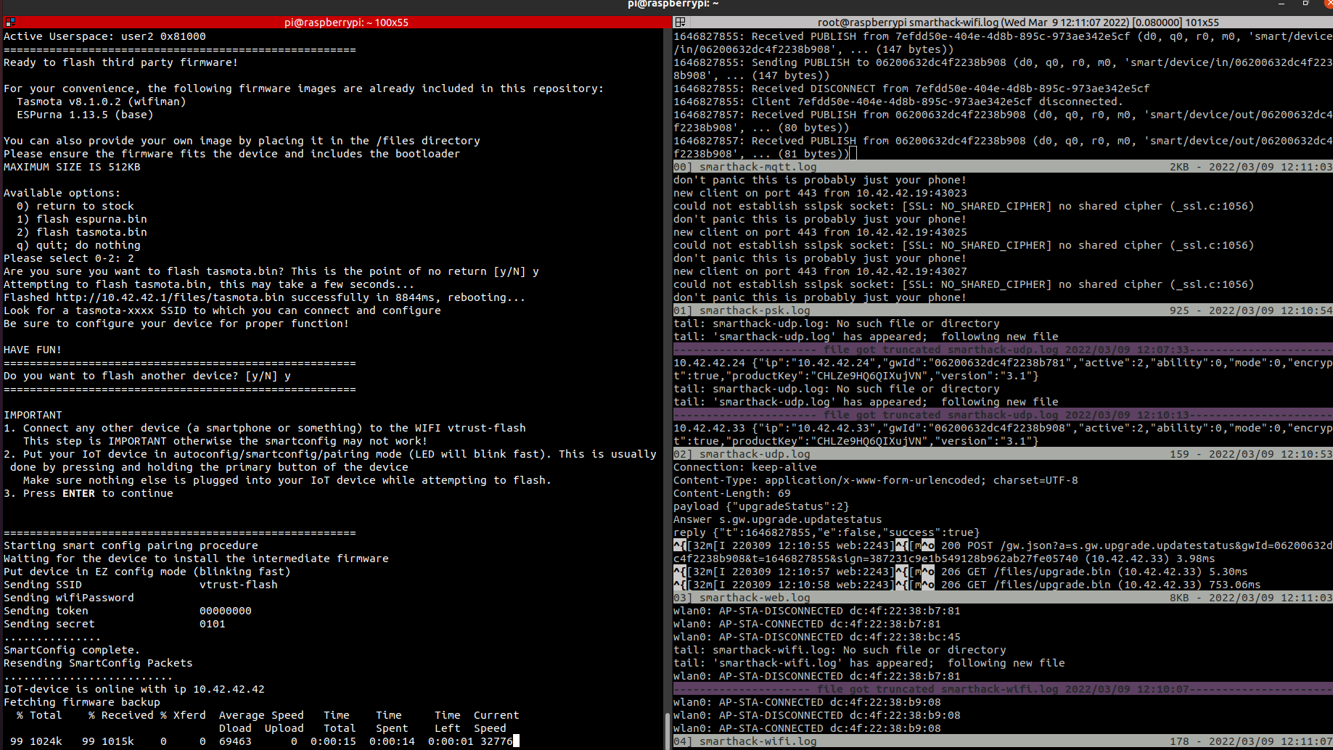Click the smarthack-web.log status bar
This screenshot has height=750, width=1333.
pos(1001,598)
